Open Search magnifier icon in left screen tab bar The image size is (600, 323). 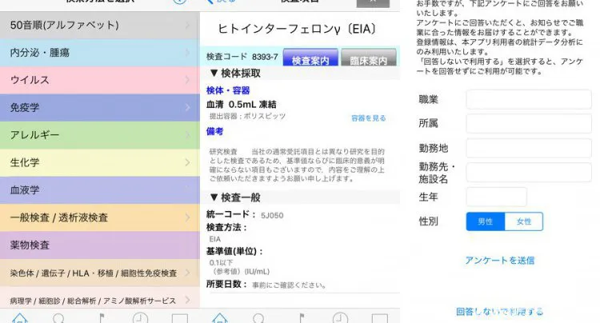(x=58, y=318)
